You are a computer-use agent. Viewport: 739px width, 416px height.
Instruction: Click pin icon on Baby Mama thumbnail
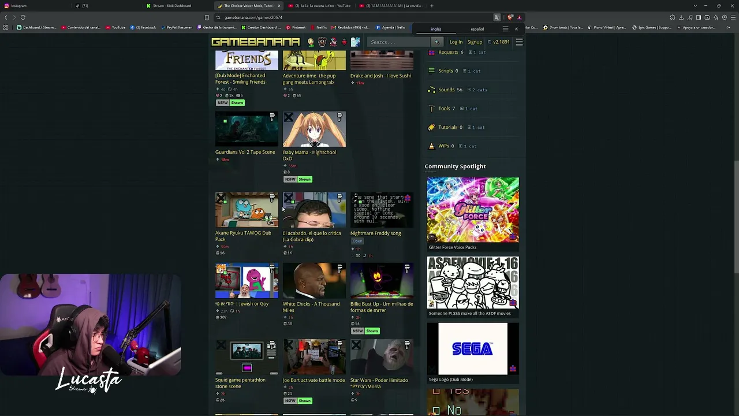pyautogui.click(x=339, y=117)
